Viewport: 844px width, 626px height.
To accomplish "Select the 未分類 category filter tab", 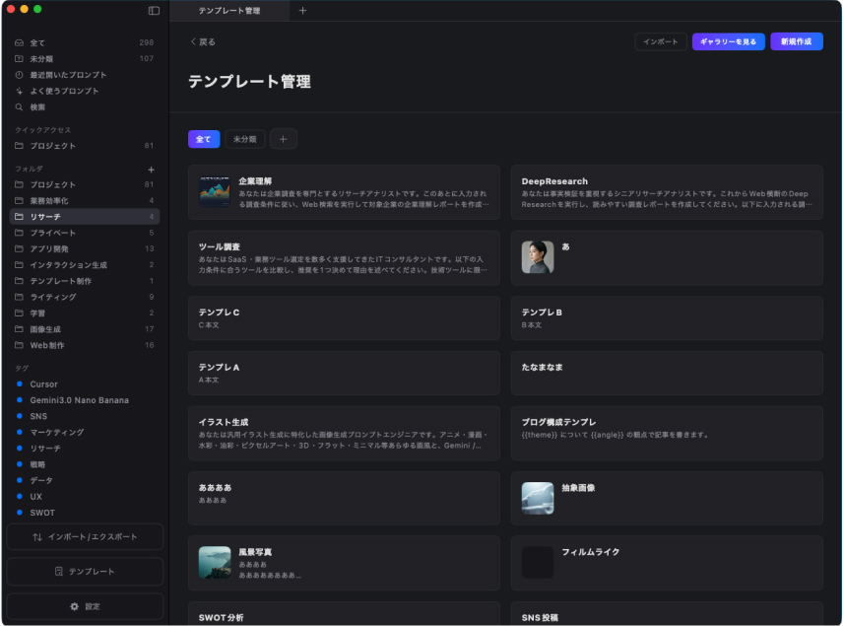I will tap(244, 139).
